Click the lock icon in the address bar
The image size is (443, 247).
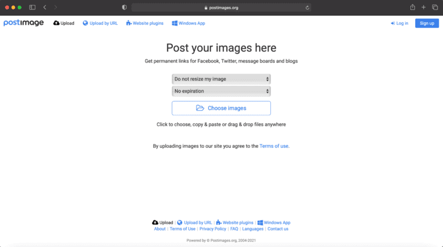tap(206, 8)
